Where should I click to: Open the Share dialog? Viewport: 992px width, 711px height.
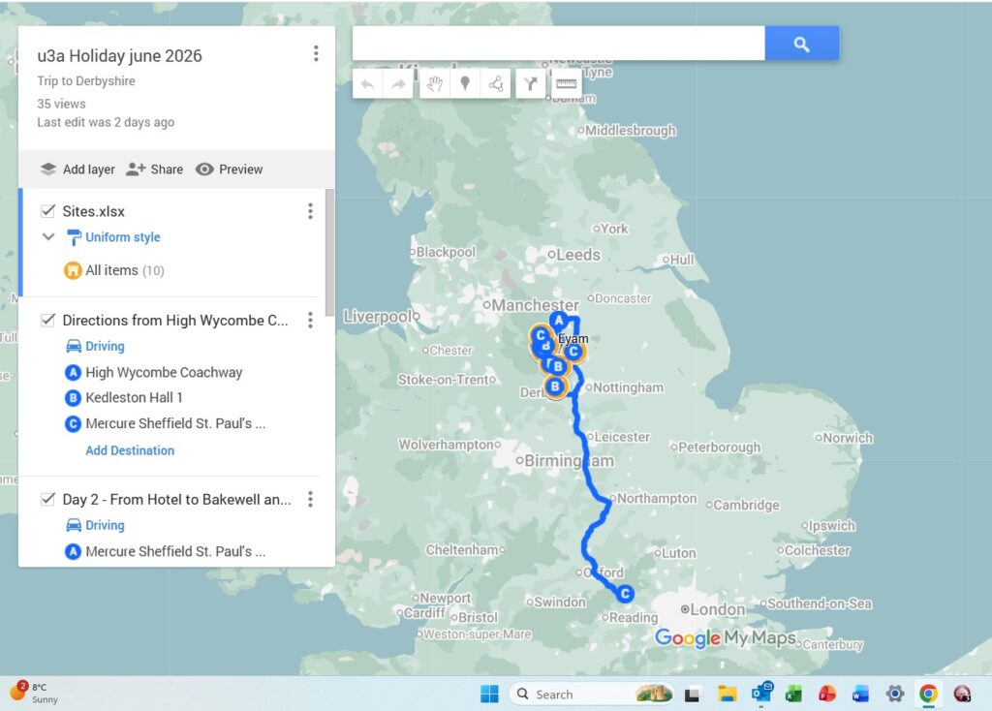coord(155,169)
